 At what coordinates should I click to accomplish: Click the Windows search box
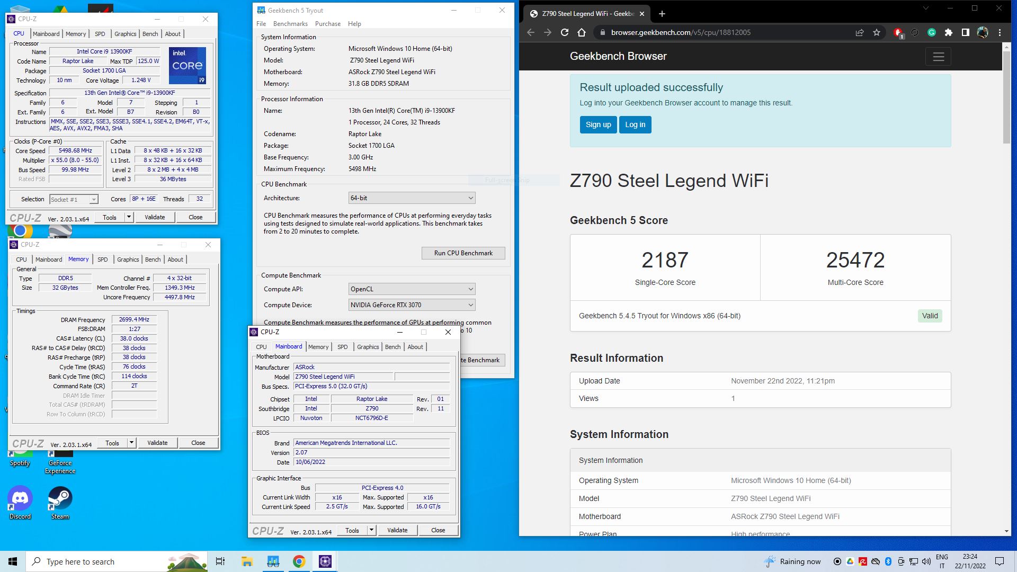pos(117,561)
